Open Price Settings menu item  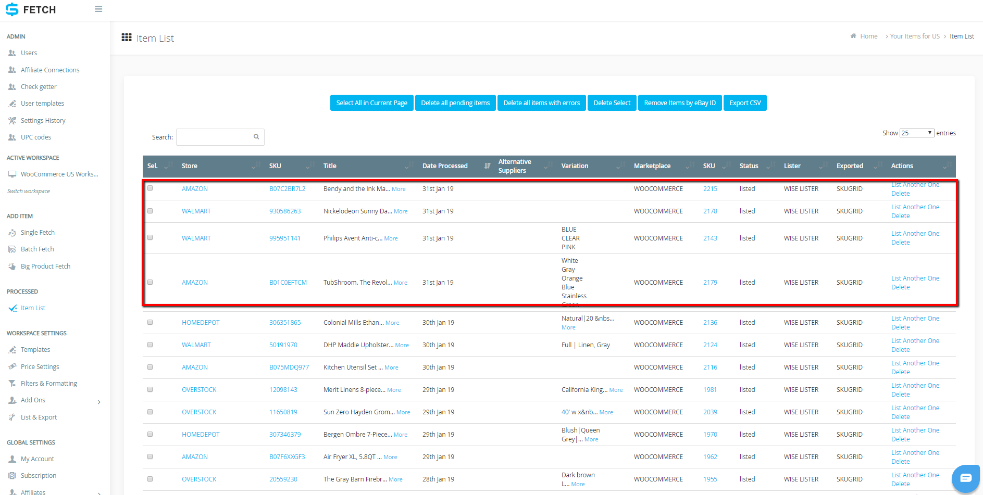click(40, 367)
